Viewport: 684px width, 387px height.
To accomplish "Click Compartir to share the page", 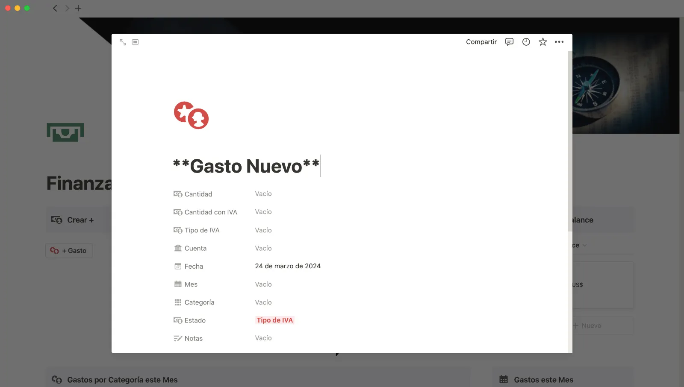I will point(481,42).
